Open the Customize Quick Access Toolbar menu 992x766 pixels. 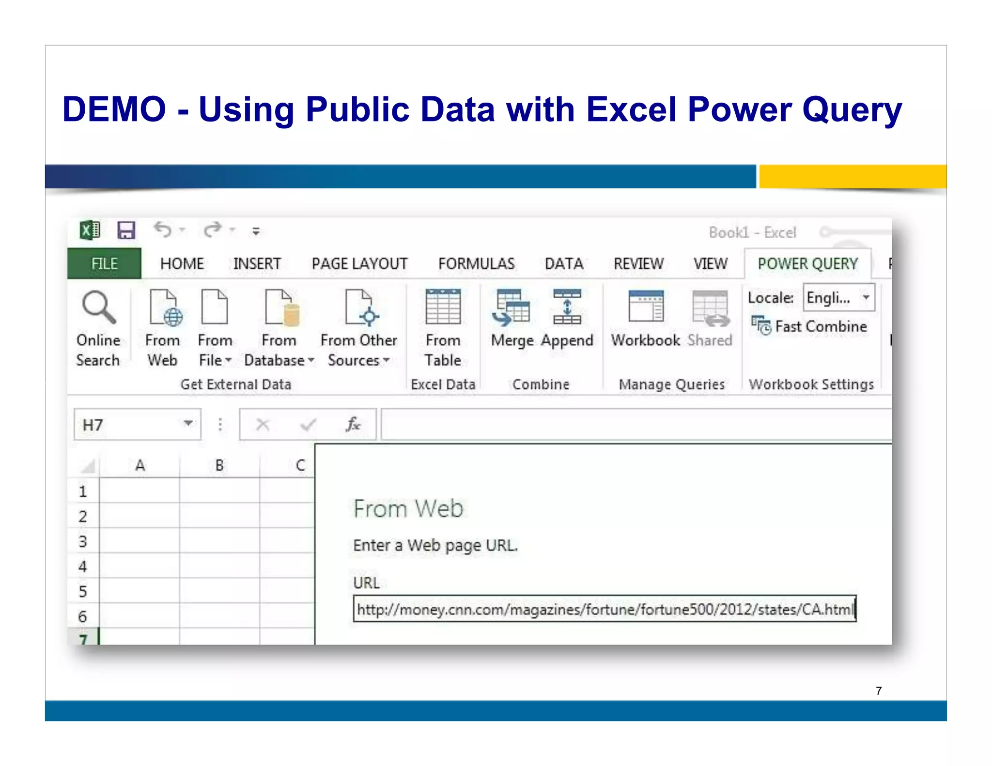pyautogui.click(x=256, y=231)
